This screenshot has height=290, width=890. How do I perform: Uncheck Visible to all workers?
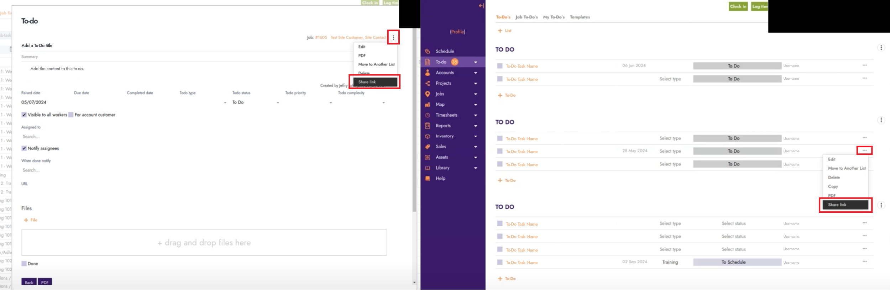click(24, 115)
